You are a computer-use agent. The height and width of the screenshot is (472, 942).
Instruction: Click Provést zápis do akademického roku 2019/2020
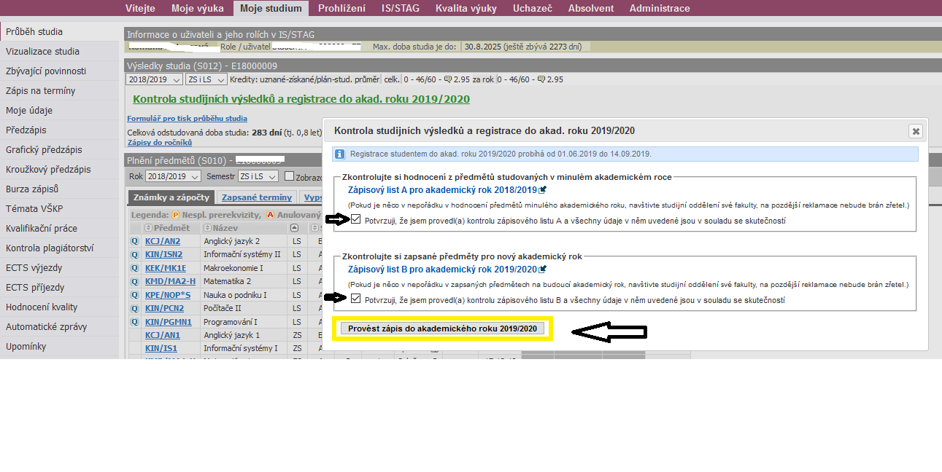click(442, 329)
